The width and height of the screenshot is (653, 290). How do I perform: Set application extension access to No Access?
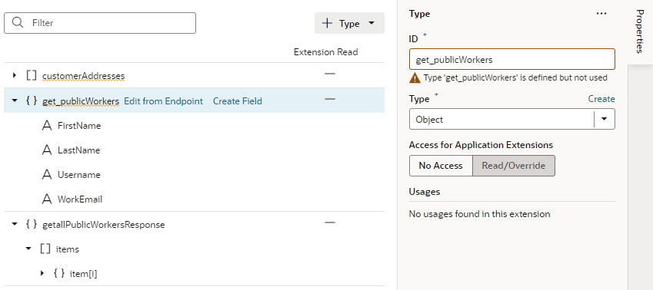tap(441, 166)
